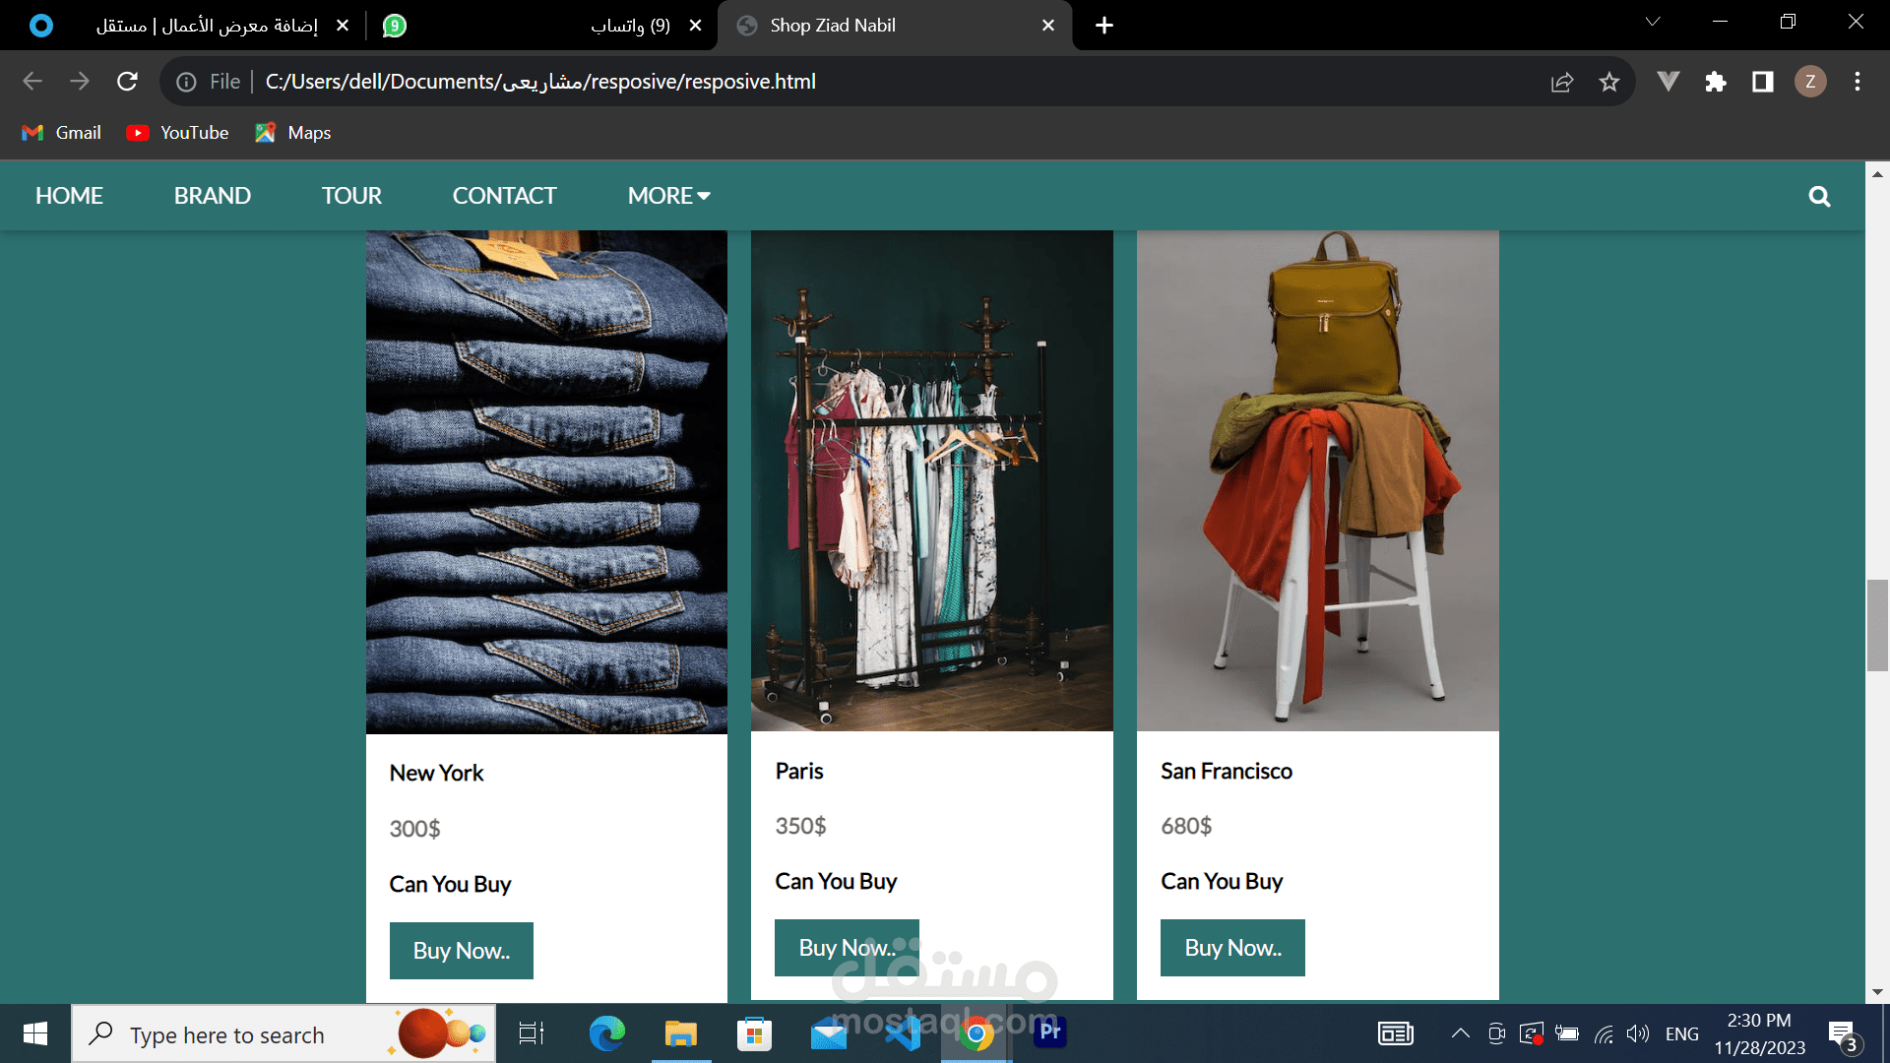Switch to Chrome in taskbar
The image size is (1890, 1063).
point(976,1033)
